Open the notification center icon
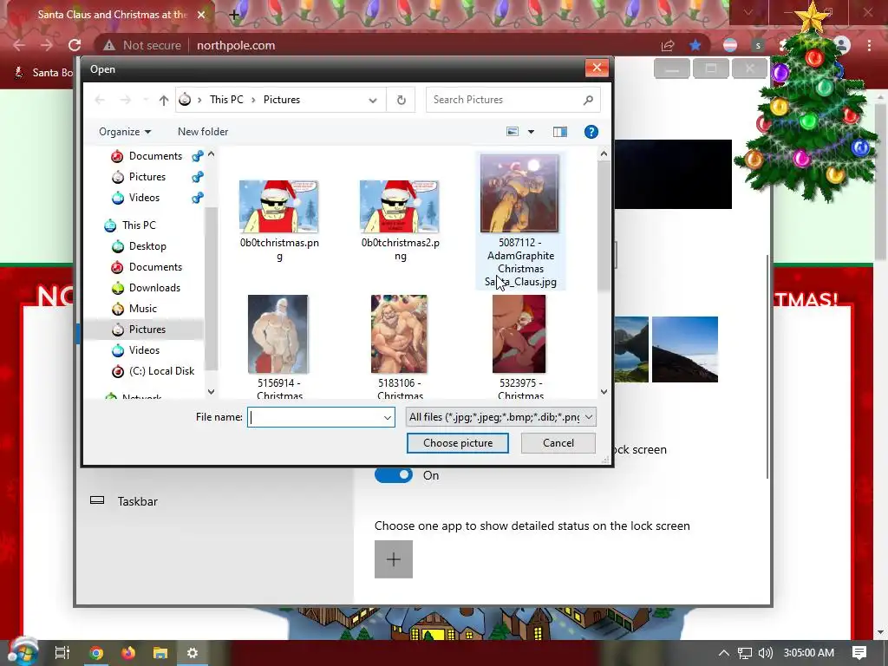 pyautogui.click(x=859, y=653)
